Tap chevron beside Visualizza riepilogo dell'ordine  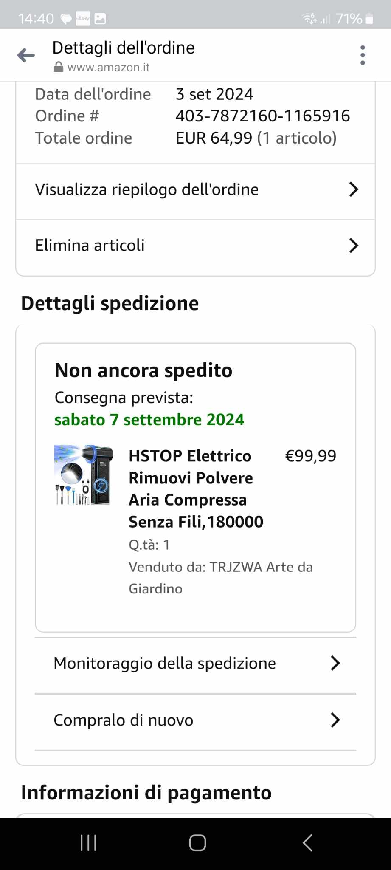(354, 189)
